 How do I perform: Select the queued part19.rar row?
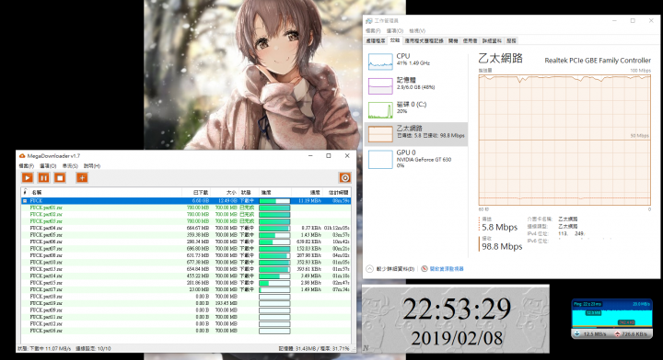tap(186, 303)
